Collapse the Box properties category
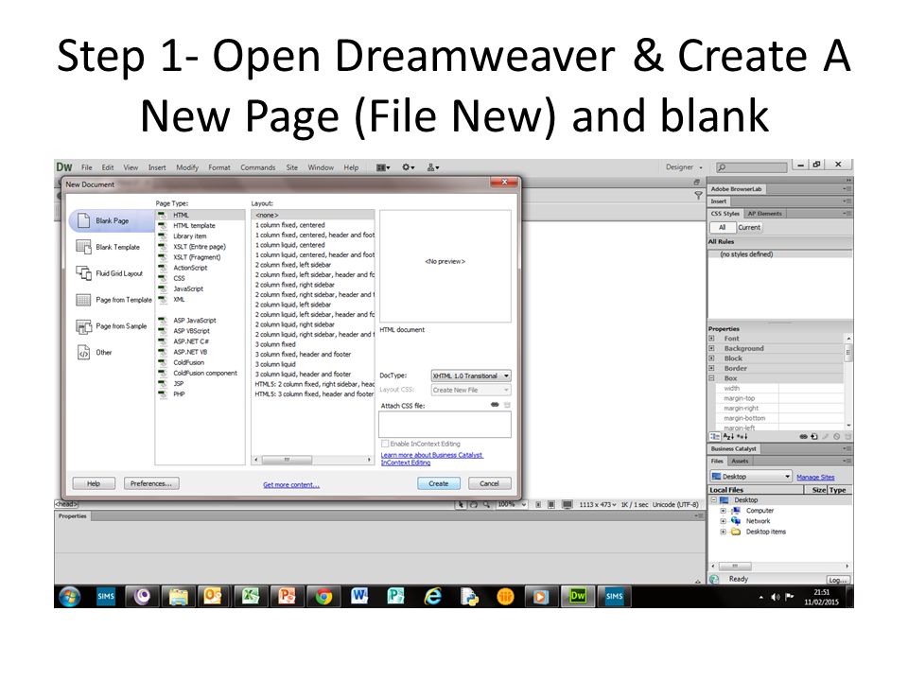The image size is (908, 681). point(711,378)
